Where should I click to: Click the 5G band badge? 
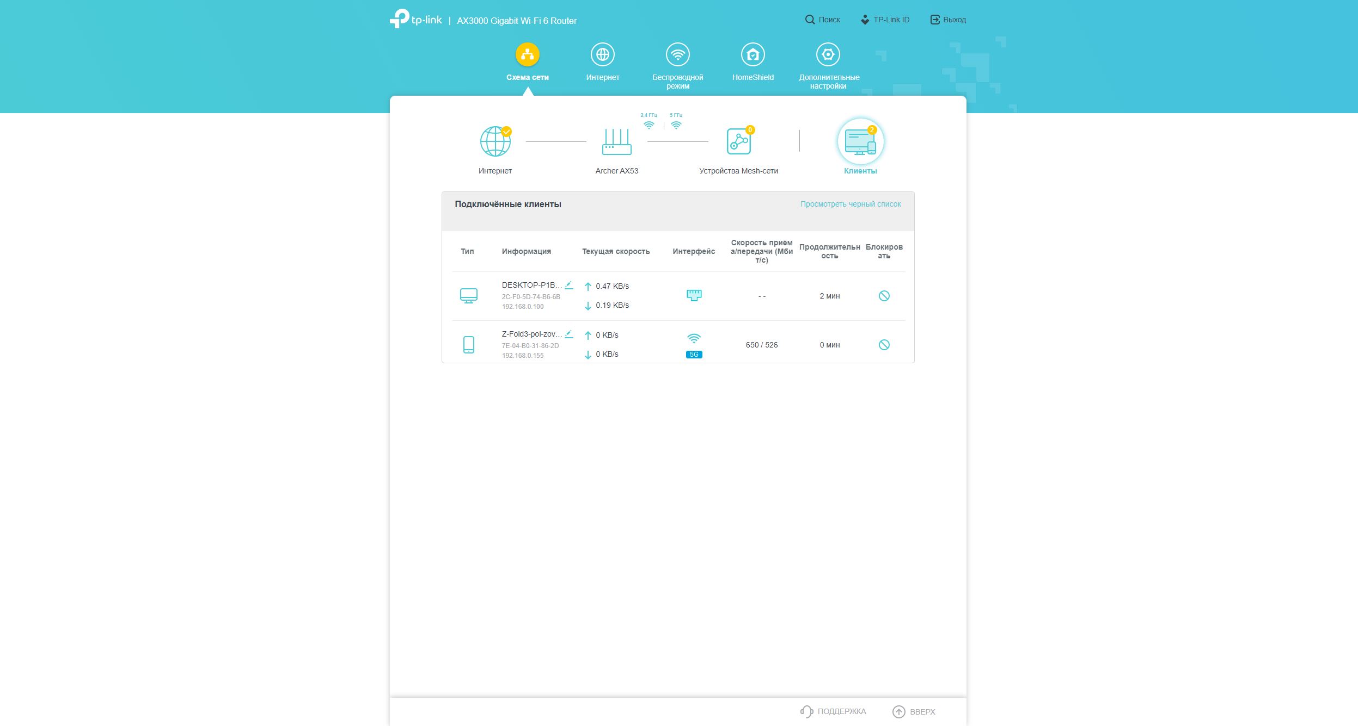point(694,355)
